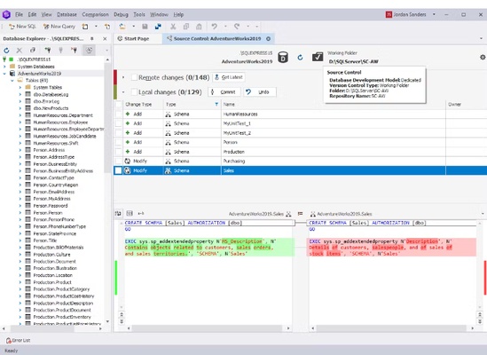Check the box for Production schema row
The image size is (487, 355).
[x=118, y=152]
